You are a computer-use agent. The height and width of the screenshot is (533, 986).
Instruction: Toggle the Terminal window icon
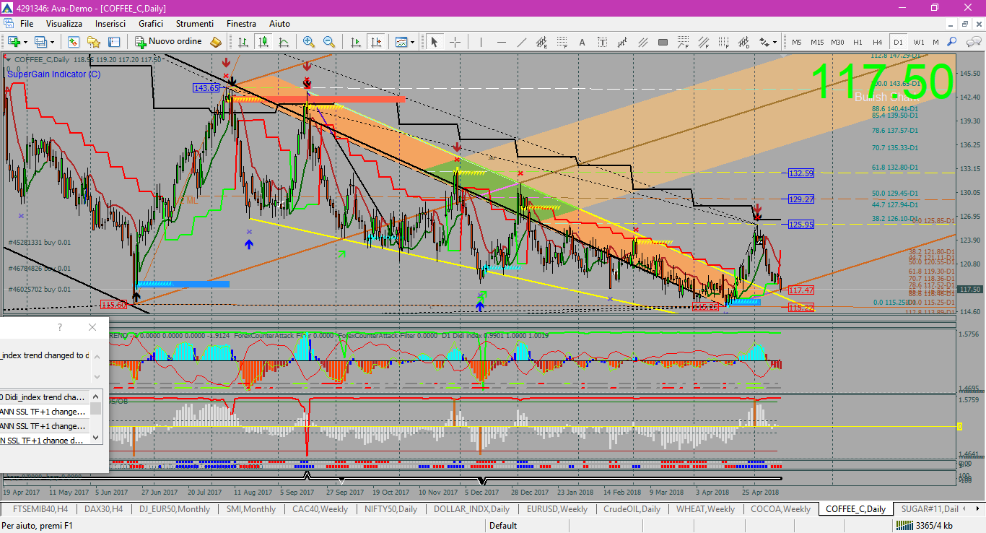tap(113, 42)
